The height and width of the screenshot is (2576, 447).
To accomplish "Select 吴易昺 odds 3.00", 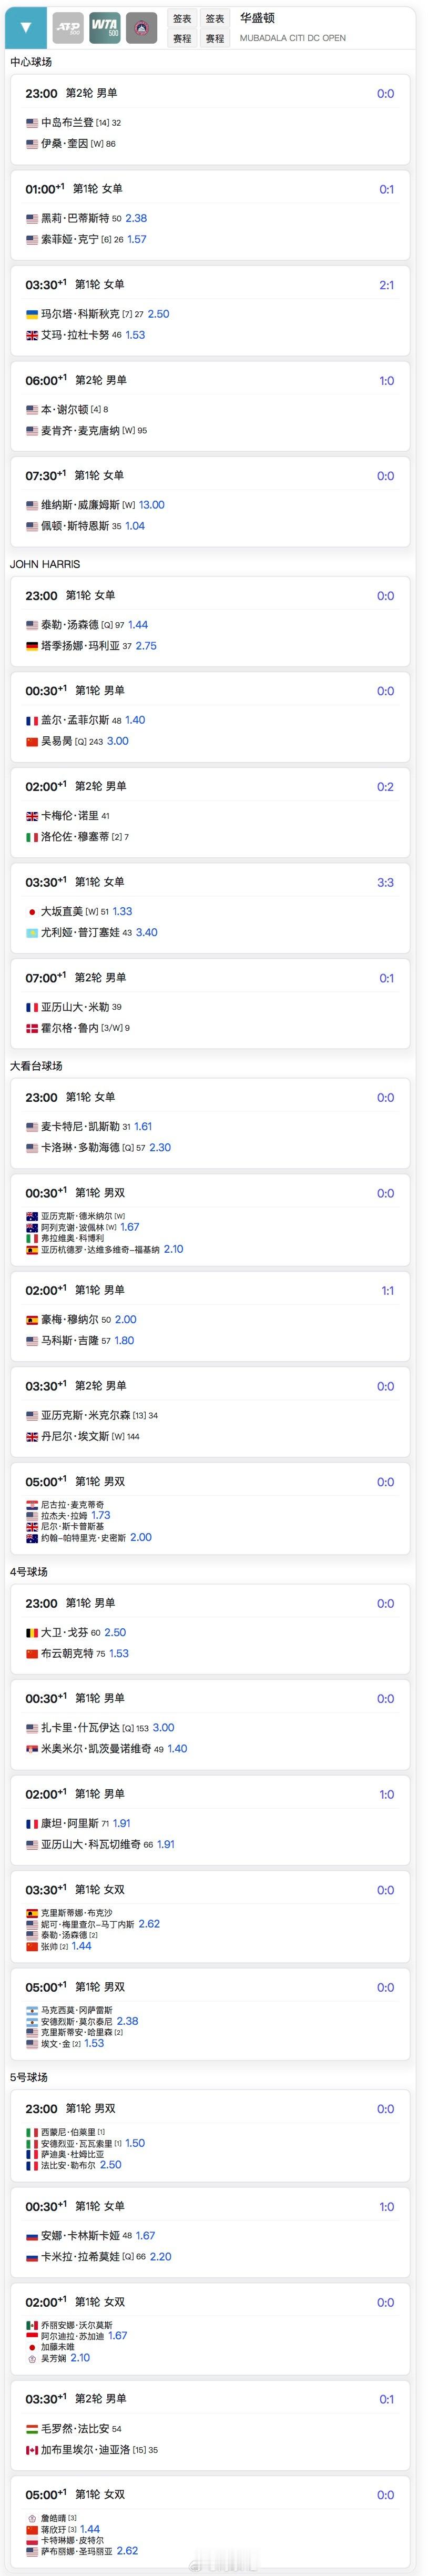I will (x=118, y=741).
